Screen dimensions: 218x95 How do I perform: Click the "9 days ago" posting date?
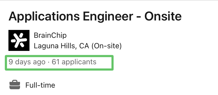pos(27,62)
